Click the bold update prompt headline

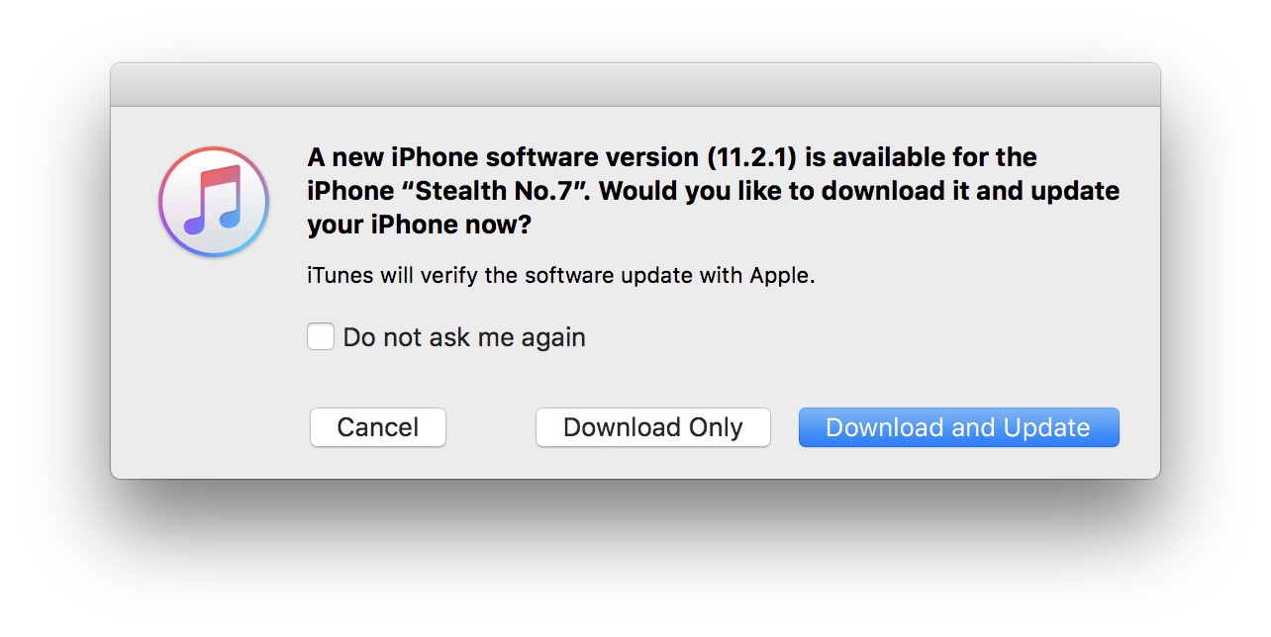713,191
